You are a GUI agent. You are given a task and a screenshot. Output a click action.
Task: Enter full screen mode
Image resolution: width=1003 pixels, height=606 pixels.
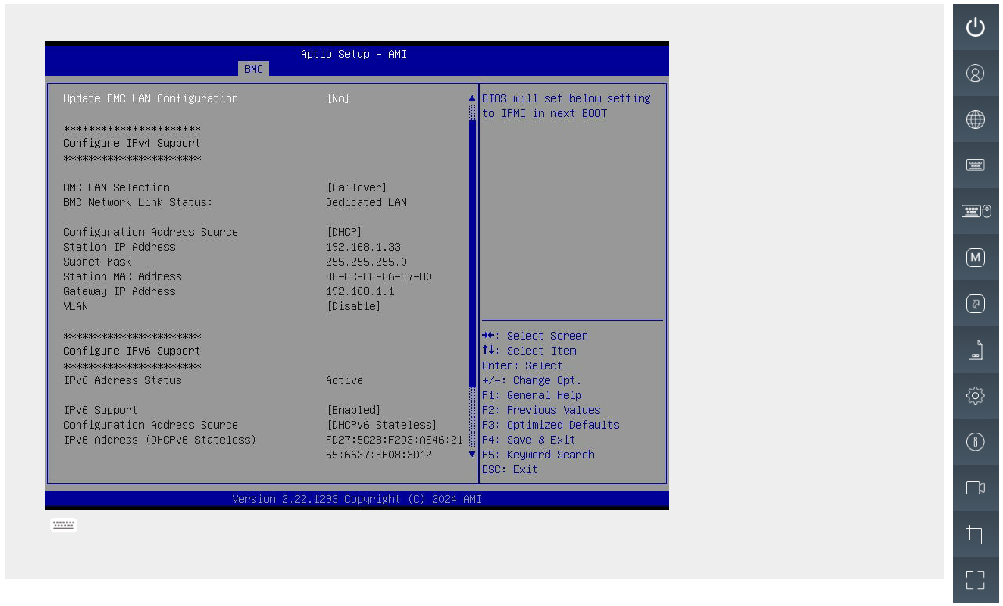pyautogui.click(x=975, y=579)
